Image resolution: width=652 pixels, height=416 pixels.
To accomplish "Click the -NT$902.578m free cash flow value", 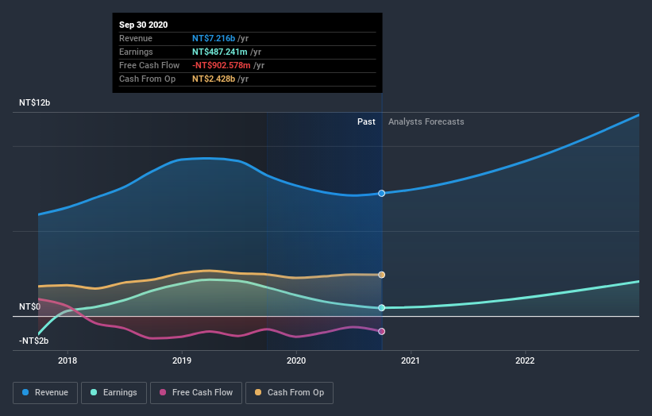I will tap(222, 65).
